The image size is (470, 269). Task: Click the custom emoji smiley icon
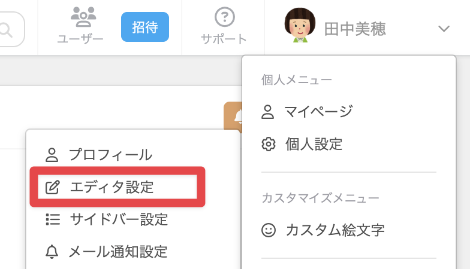268,230
